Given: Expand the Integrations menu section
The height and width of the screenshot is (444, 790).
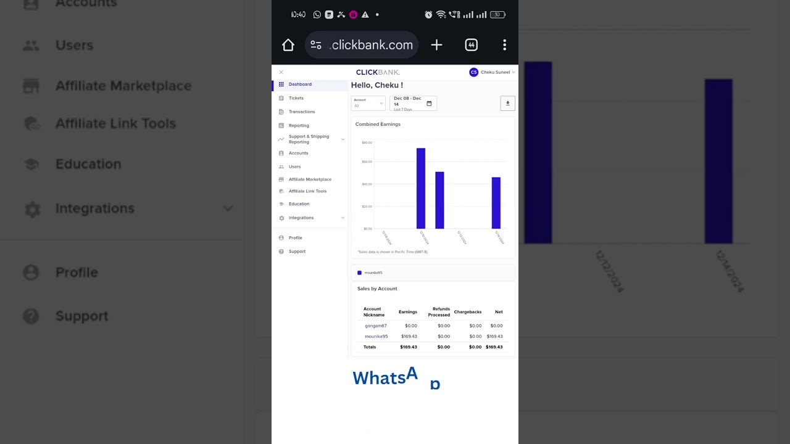Looking at the screenshot, I should [343, 218].
